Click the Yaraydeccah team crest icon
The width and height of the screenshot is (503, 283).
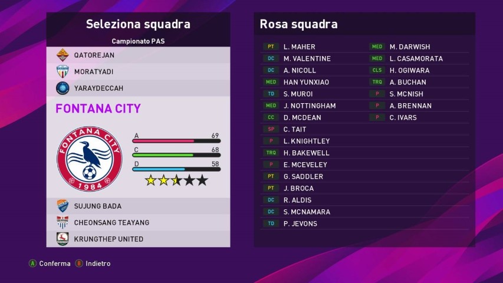63,88
